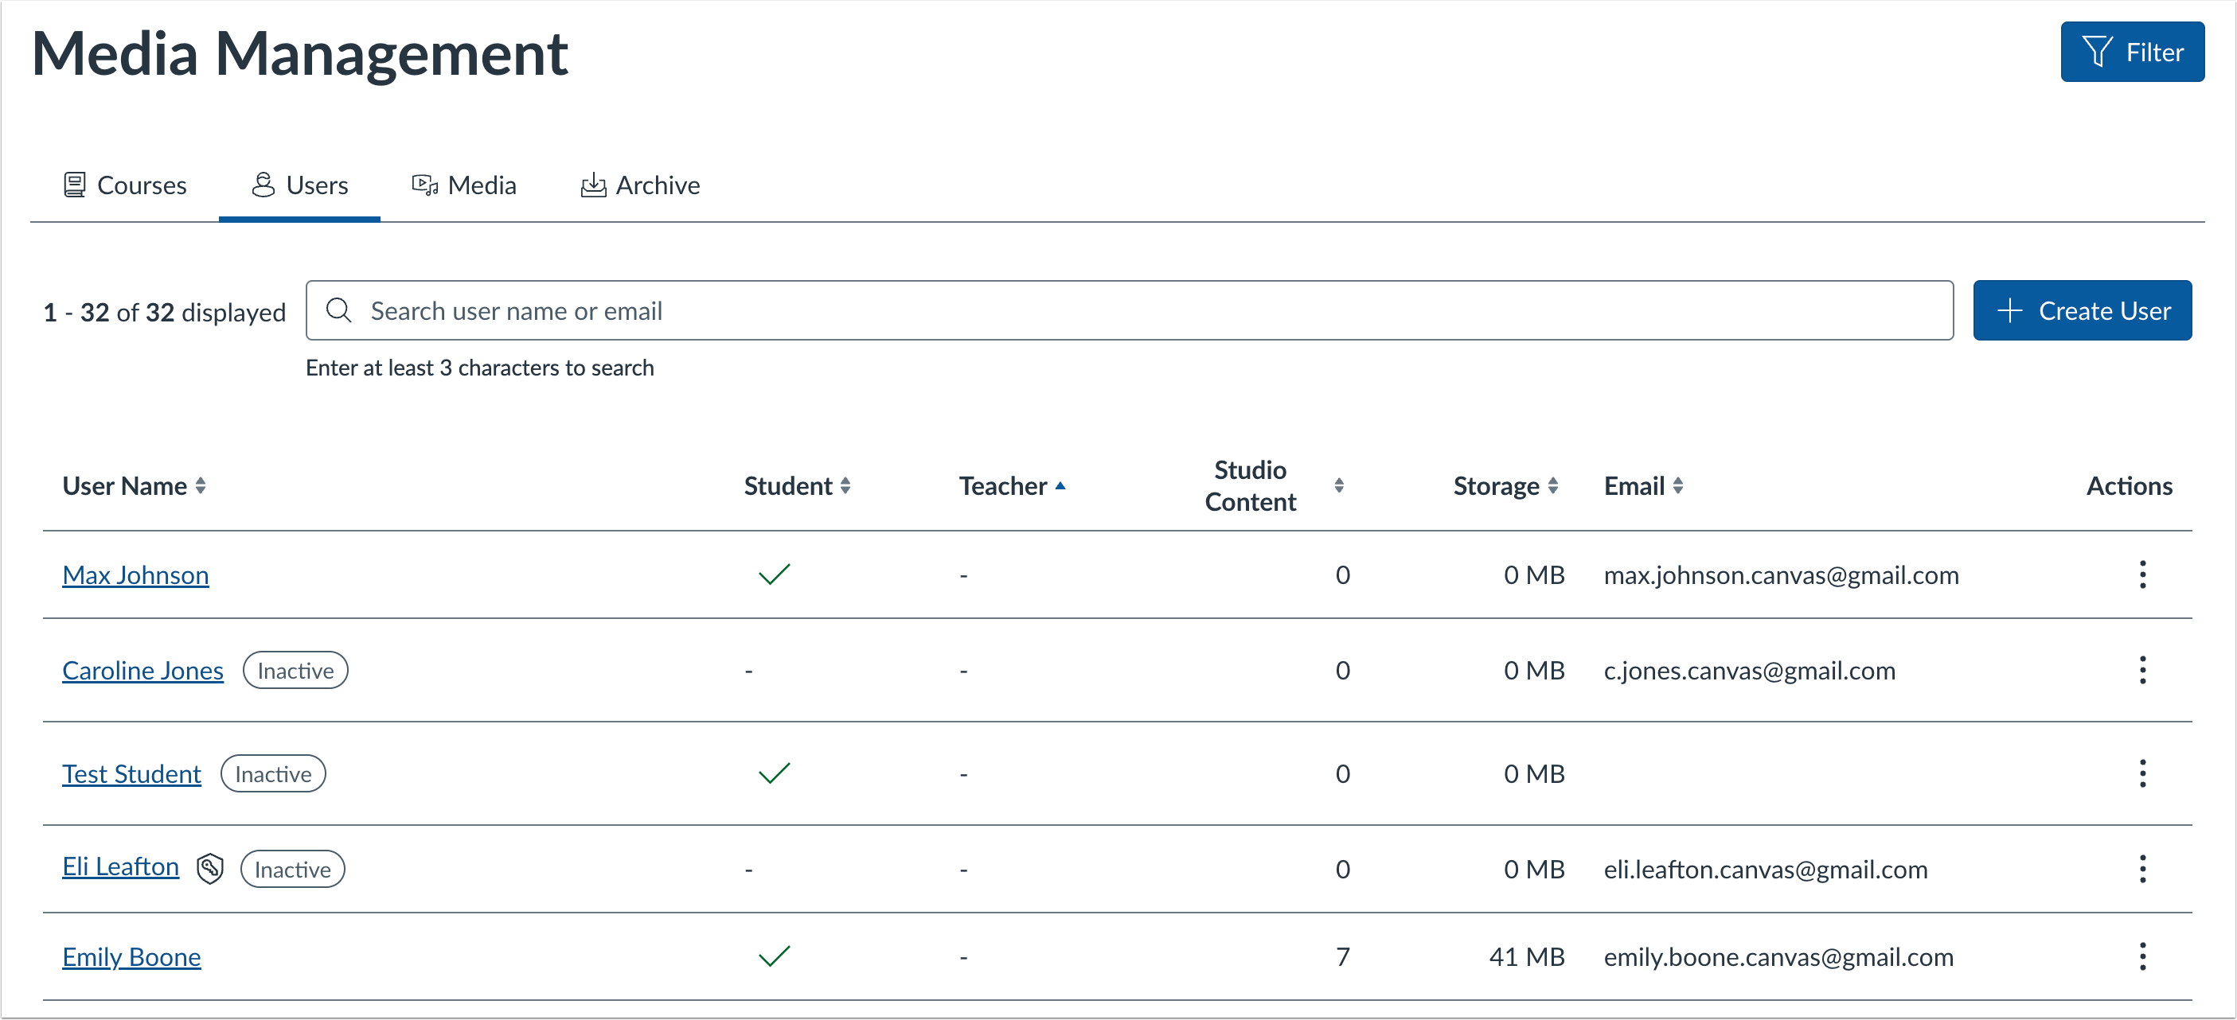Open Emily Boone's row actions menu
Screen dimensions: 2237x1020
(x=2143, y=956)
